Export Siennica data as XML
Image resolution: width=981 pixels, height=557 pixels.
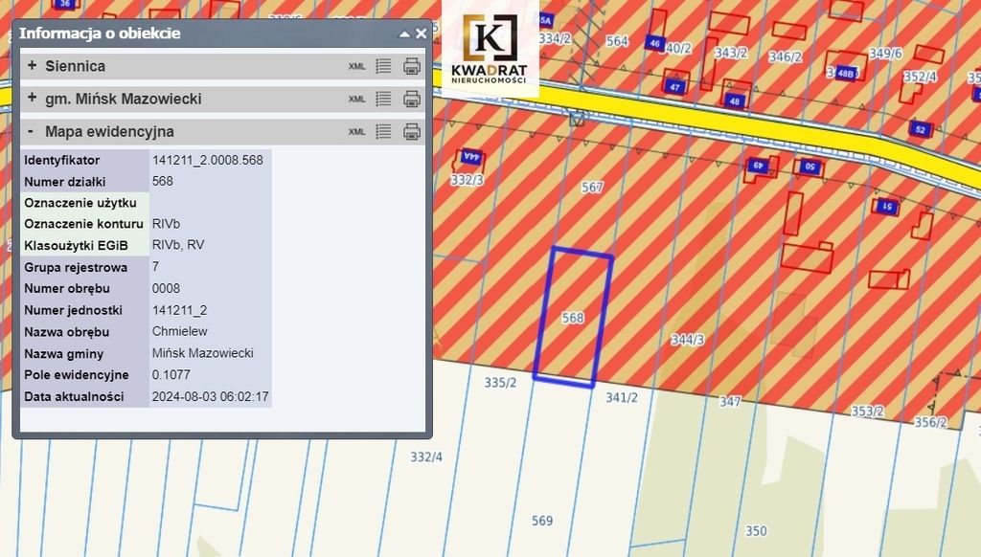356,67
